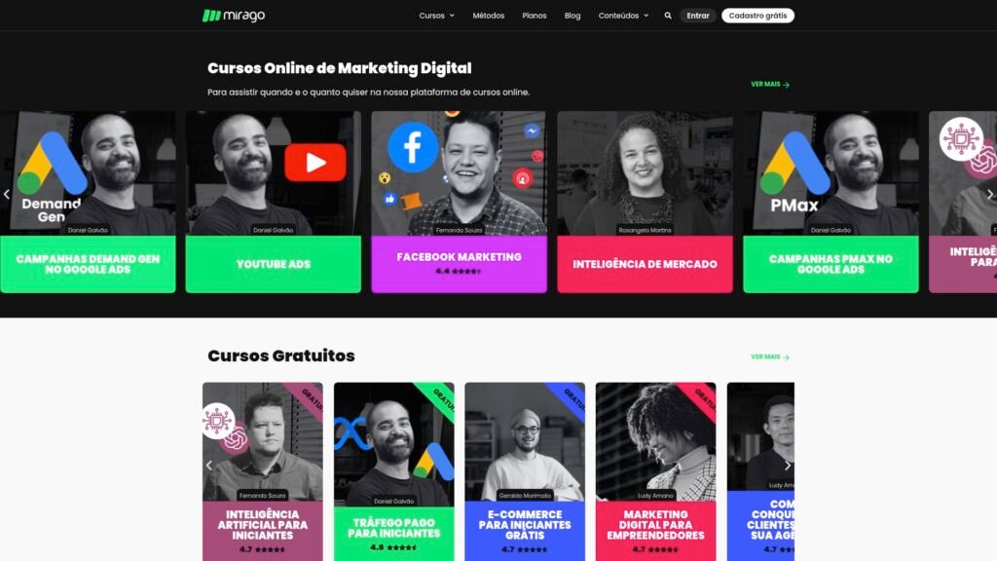The width and height of the screenshot is (997, 561).
Task: Click the Entrar button
Action: point(697,16)
